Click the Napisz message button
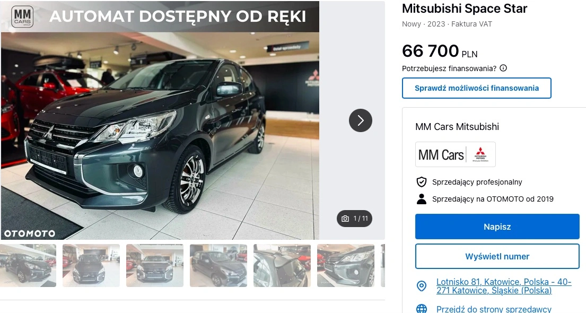 pyautogui.click(x=497, y=227)
